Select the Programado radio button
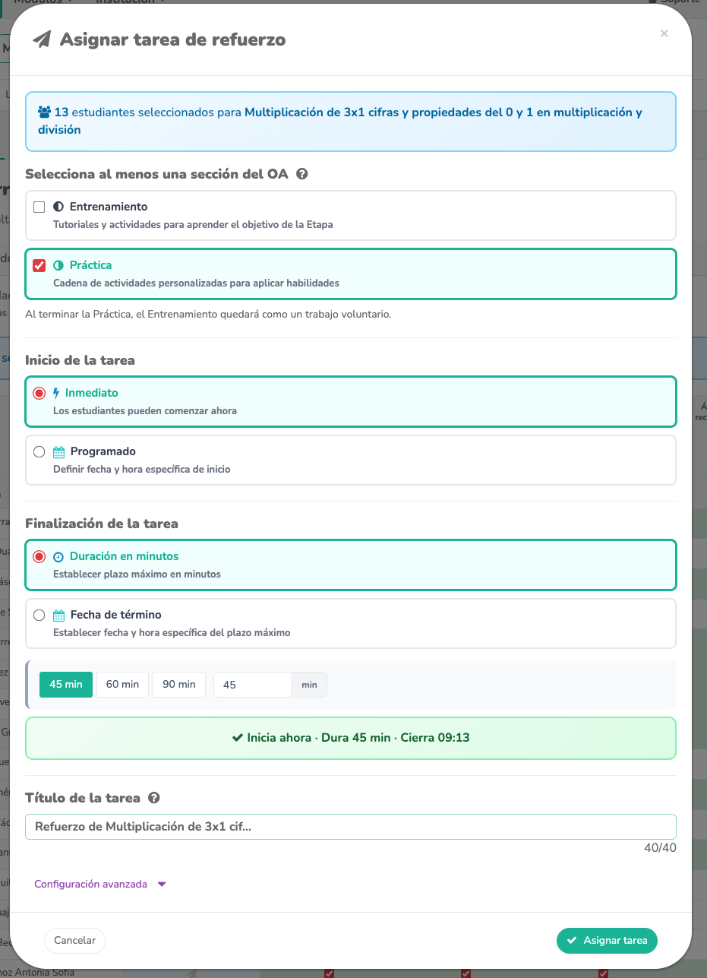This screenshot has width=707, height=978. pos(39,451)
